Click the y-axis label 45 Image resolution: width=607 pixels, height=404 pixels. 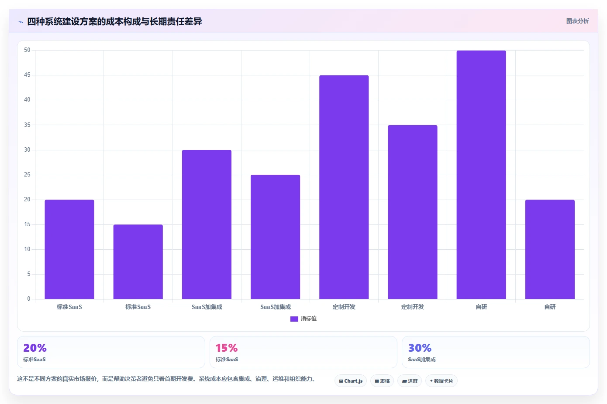(27, 75)
